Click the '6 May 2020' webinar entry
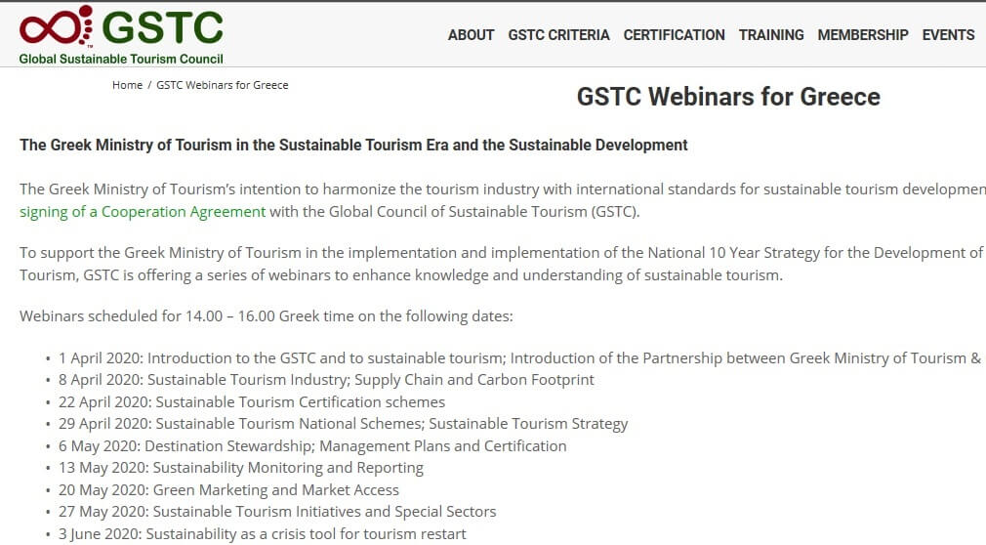The image size is (986, 545). point(311,446)
